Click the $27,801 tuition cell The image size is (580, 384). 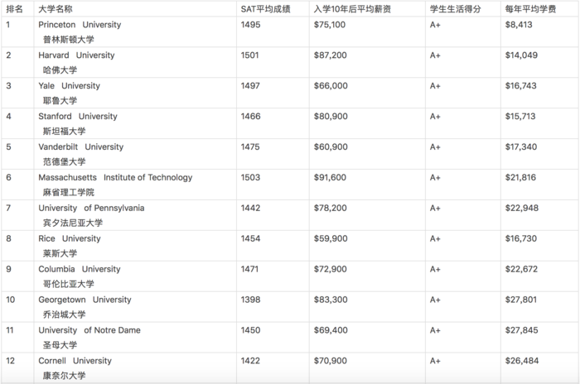[x=521, y=300]
